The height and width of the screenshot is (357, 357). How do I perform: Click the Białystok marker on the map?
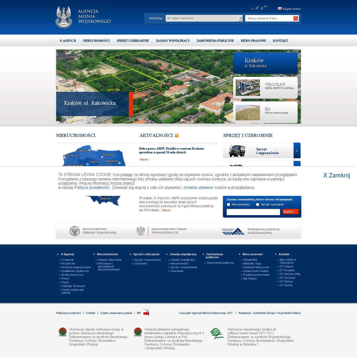(x=119, y=163)
